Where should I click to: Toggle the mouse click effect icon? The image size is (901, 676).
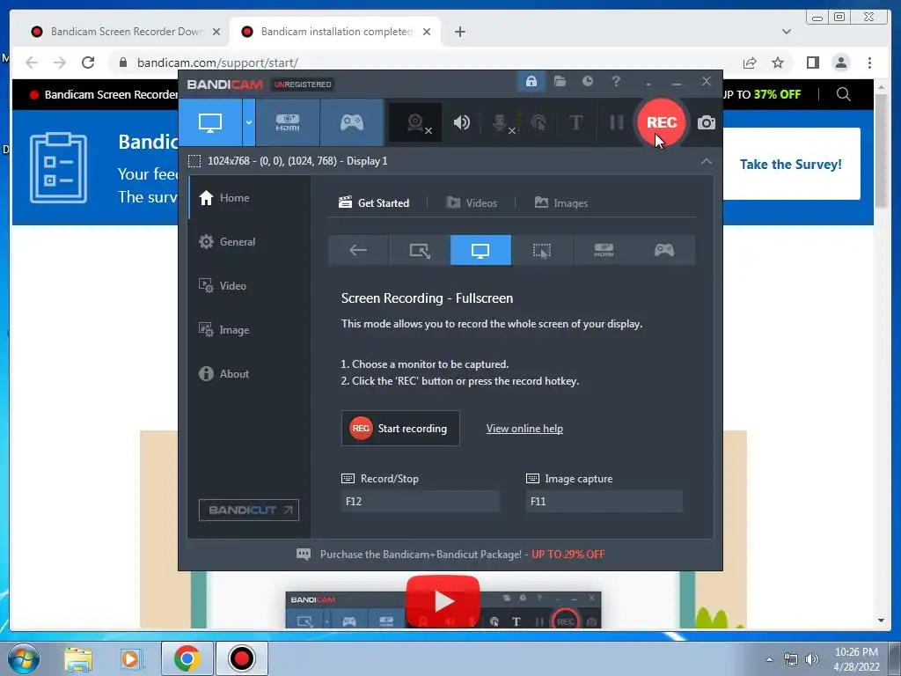point(538,122)
